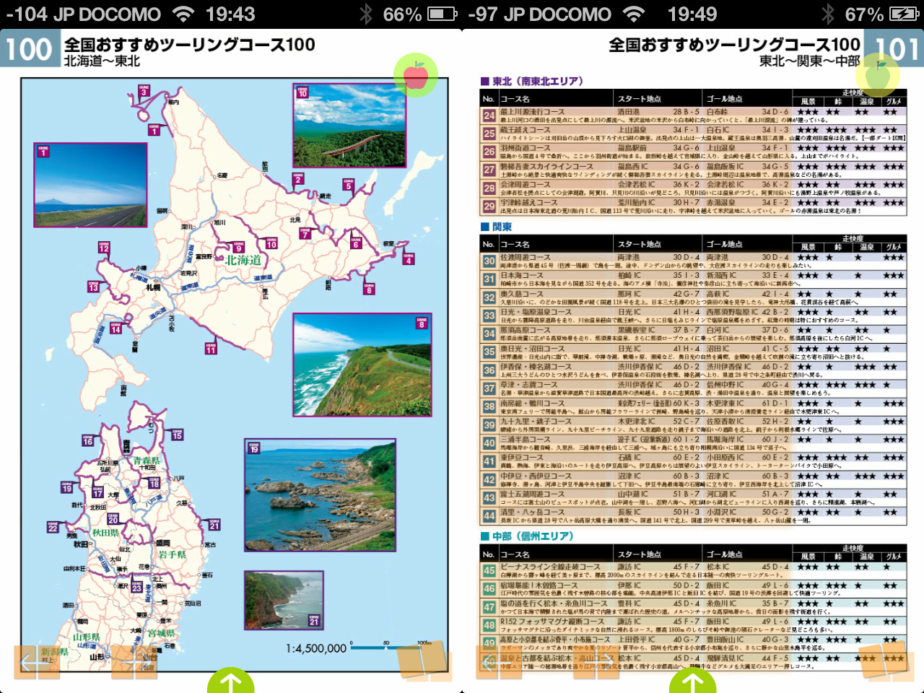Tap course 3 marker on the Hokkaido map
The width and height of the screenshot is (924, 693).
[x=144, y=90]
